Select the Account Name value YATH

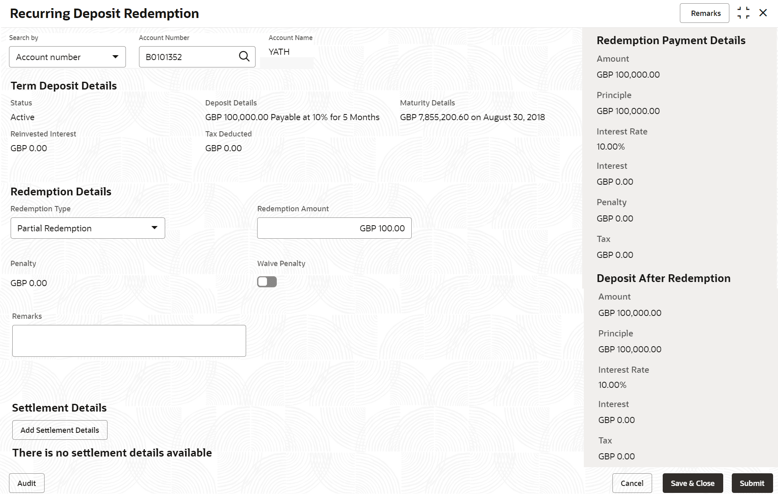279,52
